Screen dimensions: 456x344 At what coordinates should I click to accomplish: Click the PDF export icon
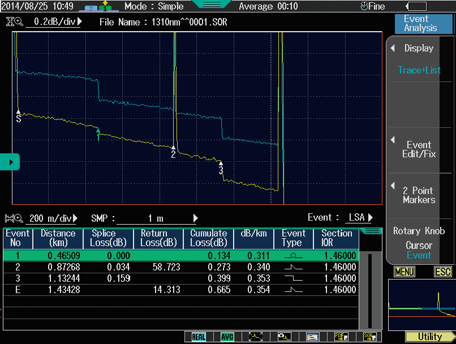(x=341, y=337)
